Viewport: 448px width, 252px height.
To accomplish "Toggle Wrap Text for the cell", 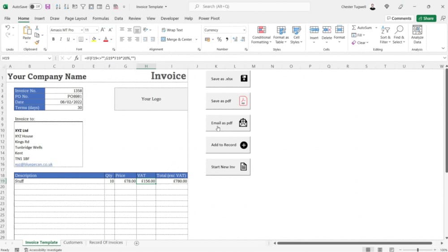I will 172,30.
